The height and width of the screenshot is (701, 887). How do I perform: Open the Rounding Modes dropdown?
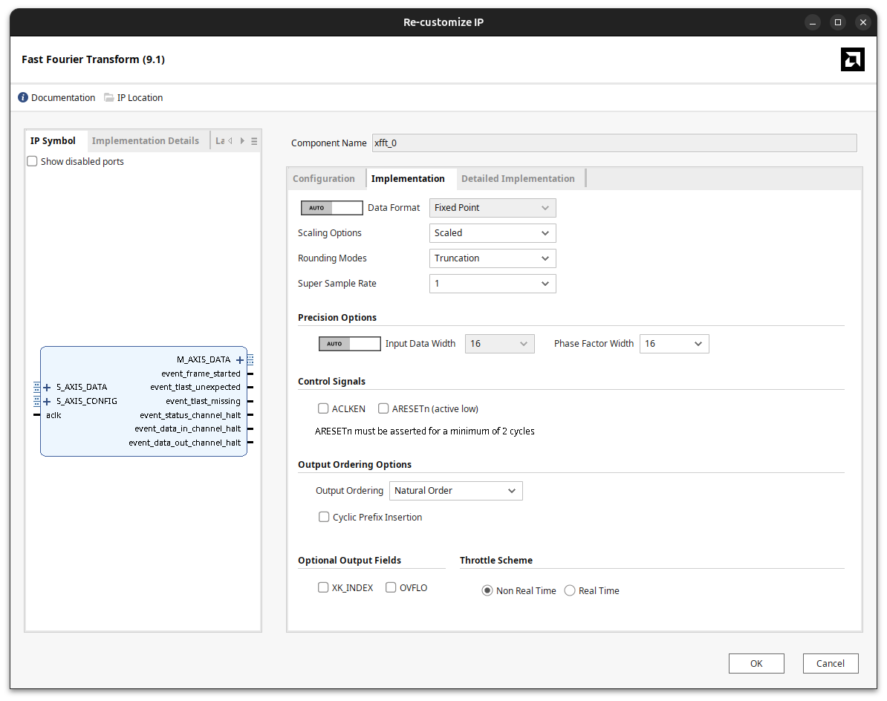coord(493,258)
